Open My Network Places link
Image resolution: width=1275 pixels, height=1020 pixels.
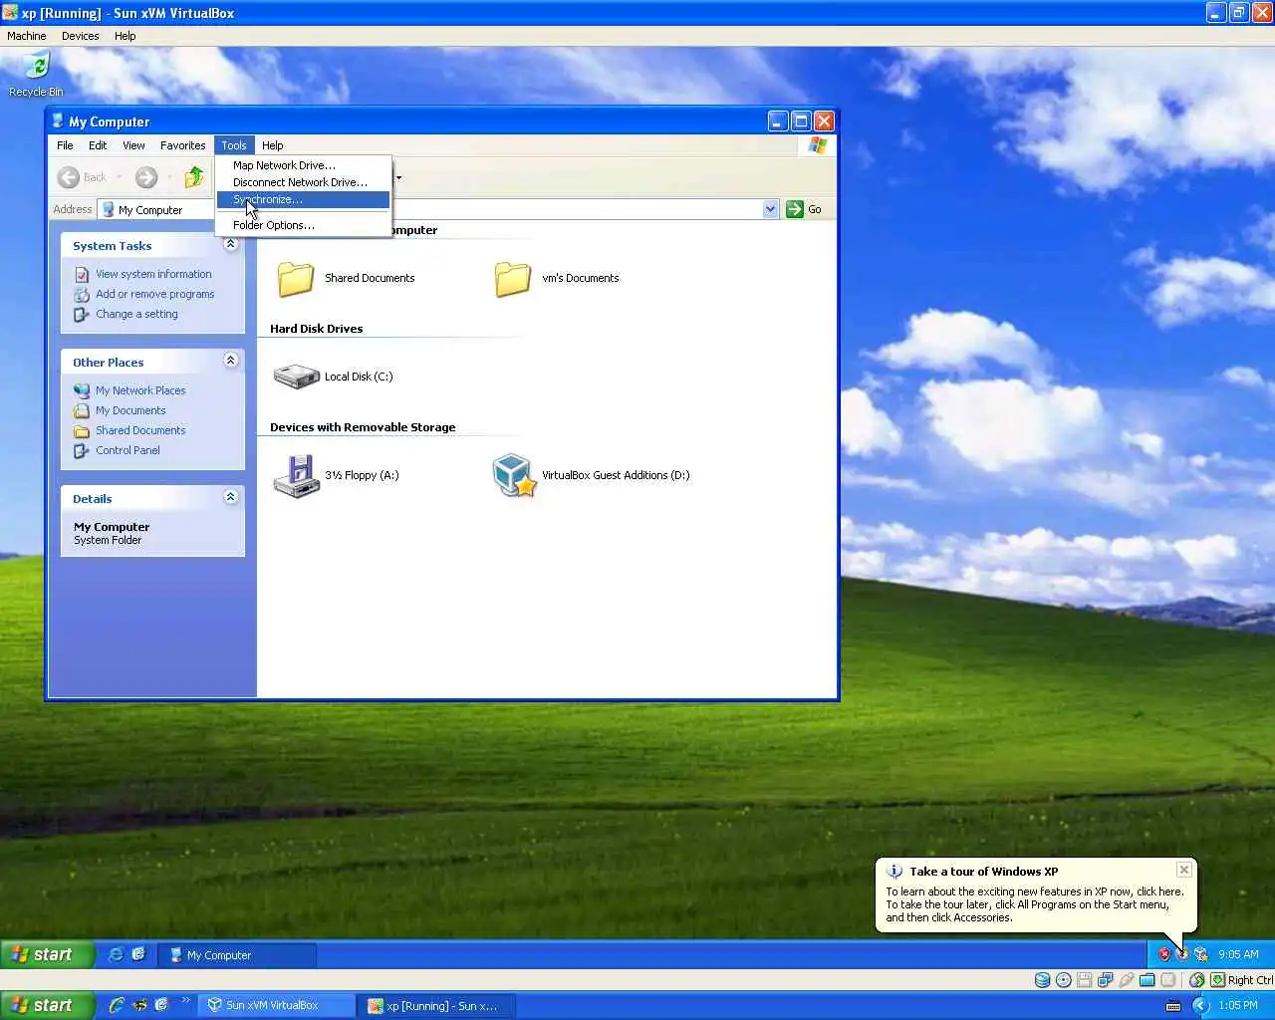point(140,390)
